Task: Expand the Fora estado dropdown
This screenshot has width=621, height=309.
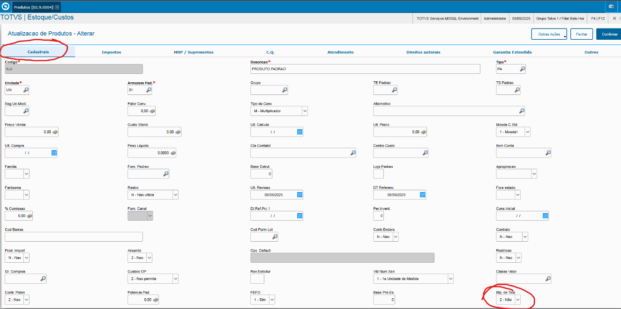Action: coord(518,195)
